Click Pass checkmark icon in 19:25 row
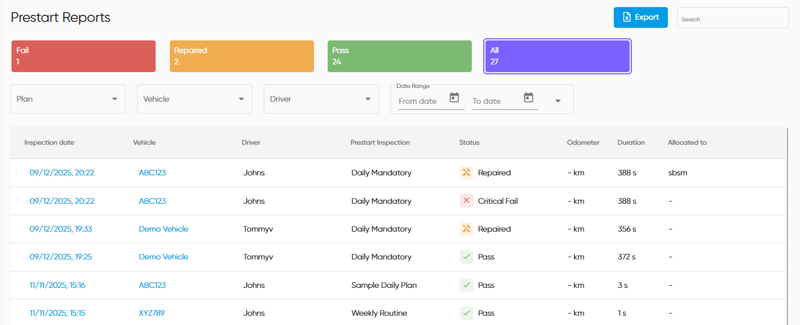The width and height of the screenshot is (800, 325). pos(466,257)
